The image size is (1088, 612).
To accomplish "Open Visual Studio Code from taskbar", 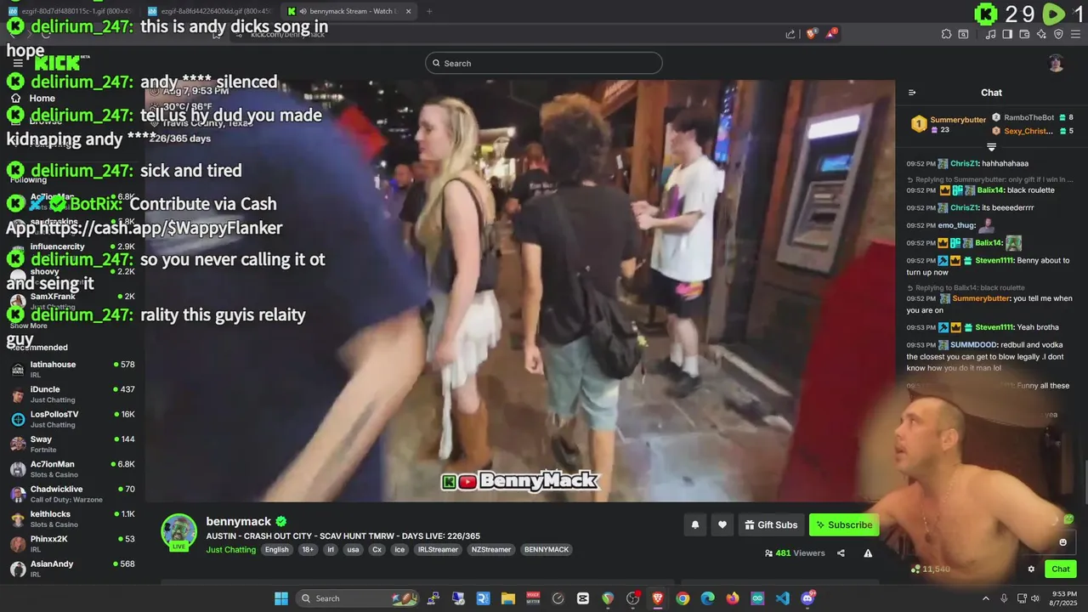I will (x=782, y=598).
